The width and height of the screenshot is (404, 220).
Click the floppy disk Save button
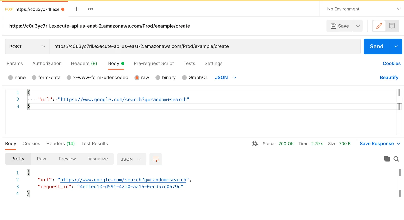tap(340, 26)
